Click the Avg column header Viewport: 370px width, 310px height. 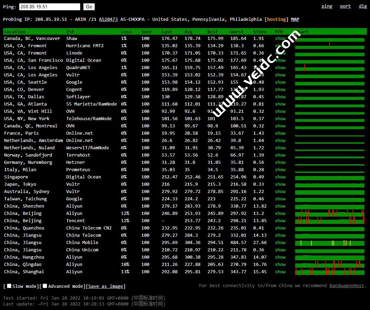(188, 32)
